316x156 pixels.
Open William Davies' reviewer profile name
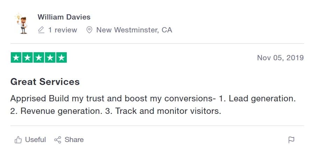(64, 17)
